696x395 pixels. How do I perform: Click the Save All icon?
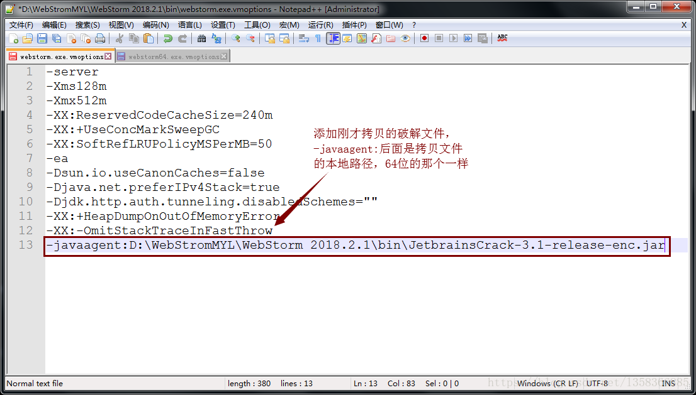(x=57, y=38)
